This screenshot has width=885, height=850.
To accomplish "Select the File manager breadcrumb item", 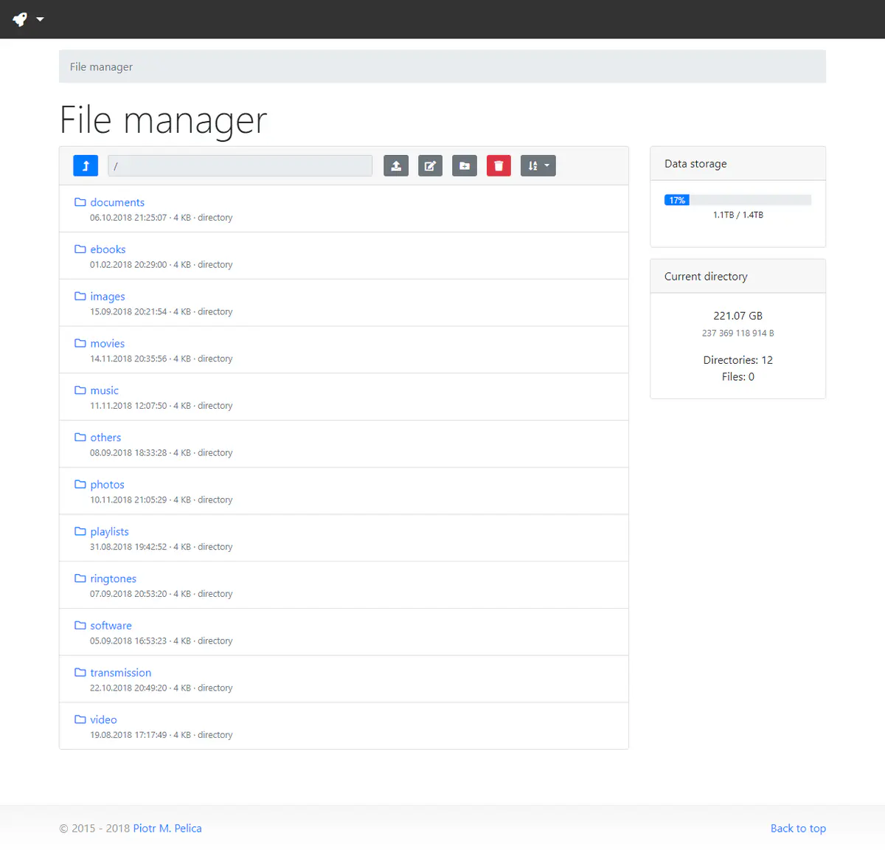I will click(x=101, y=67).
